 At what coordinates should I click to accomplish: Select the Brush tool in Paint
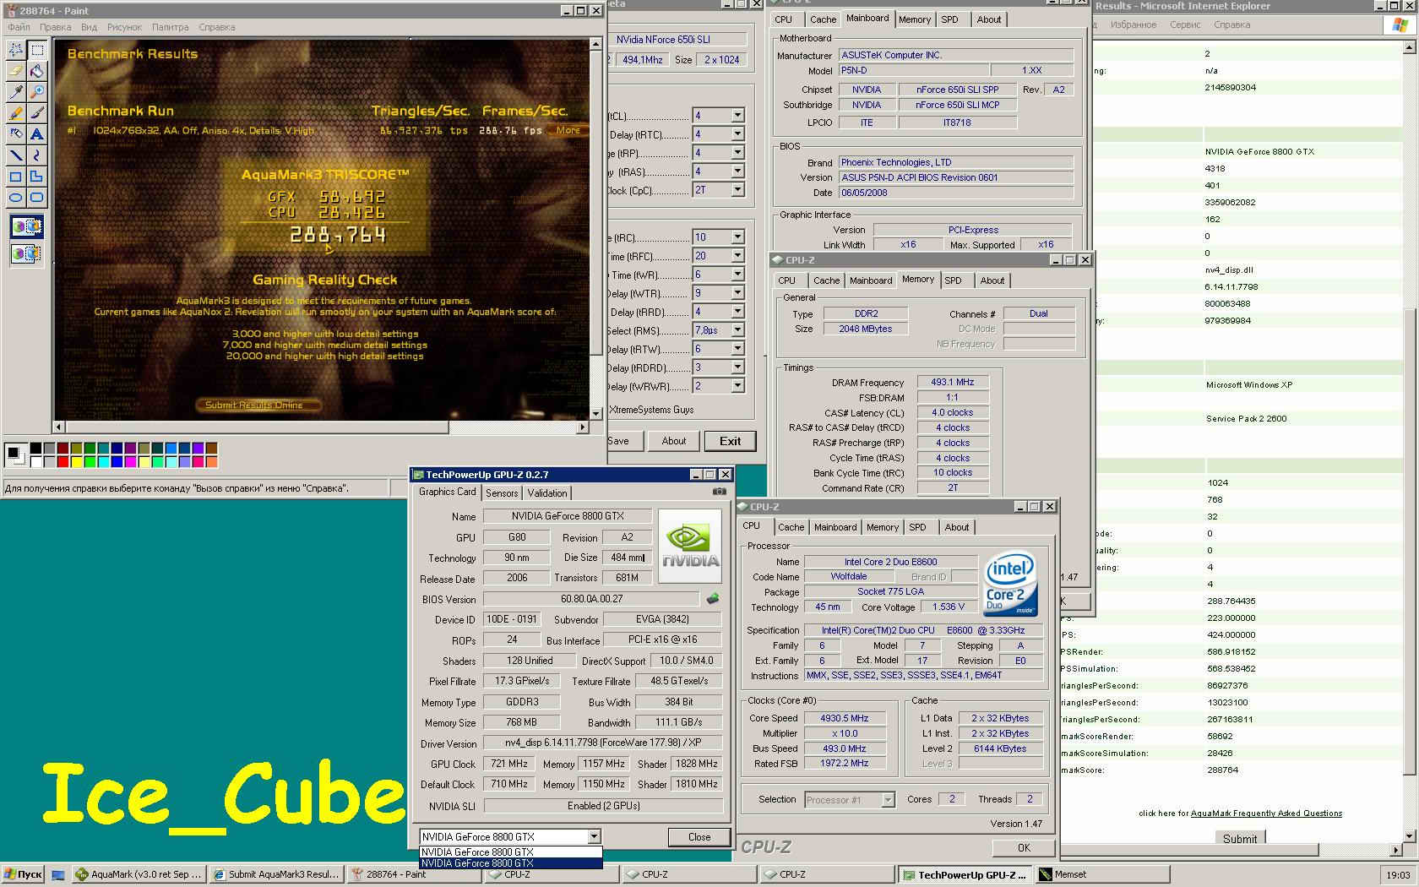click(x=37, y=113)
